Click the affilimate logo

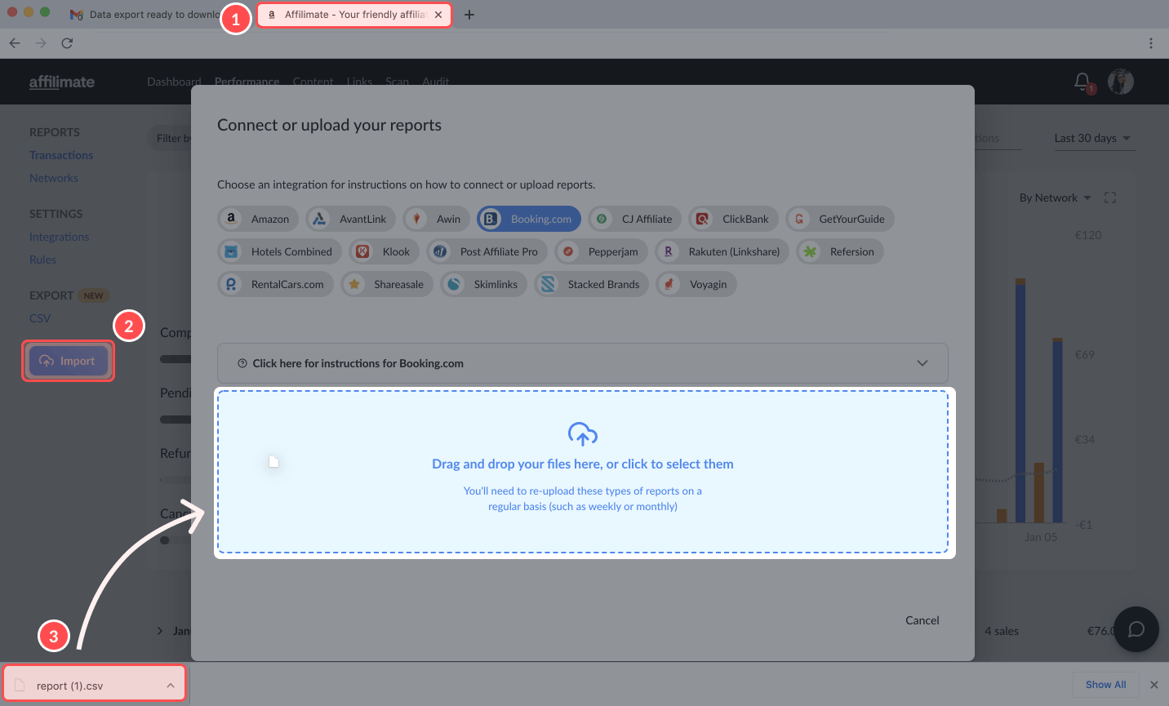pyautogui.click(x=62, y=82)
